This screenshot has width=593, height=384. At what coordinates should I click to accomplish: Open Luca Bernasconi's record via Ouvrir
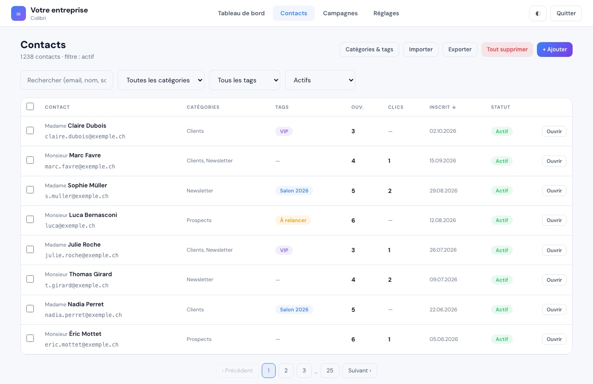tap(554, 220)
